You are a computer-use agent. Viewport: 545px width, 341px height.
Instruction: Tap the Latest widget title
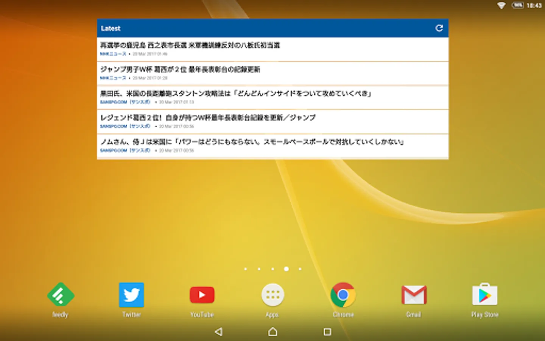pyautogui.click(x=111, y=28)
